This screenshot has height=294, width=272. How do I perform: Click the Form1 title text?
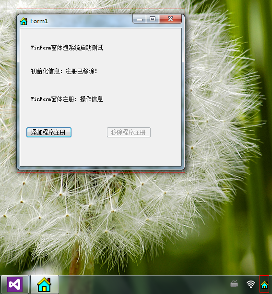point(39,21)
